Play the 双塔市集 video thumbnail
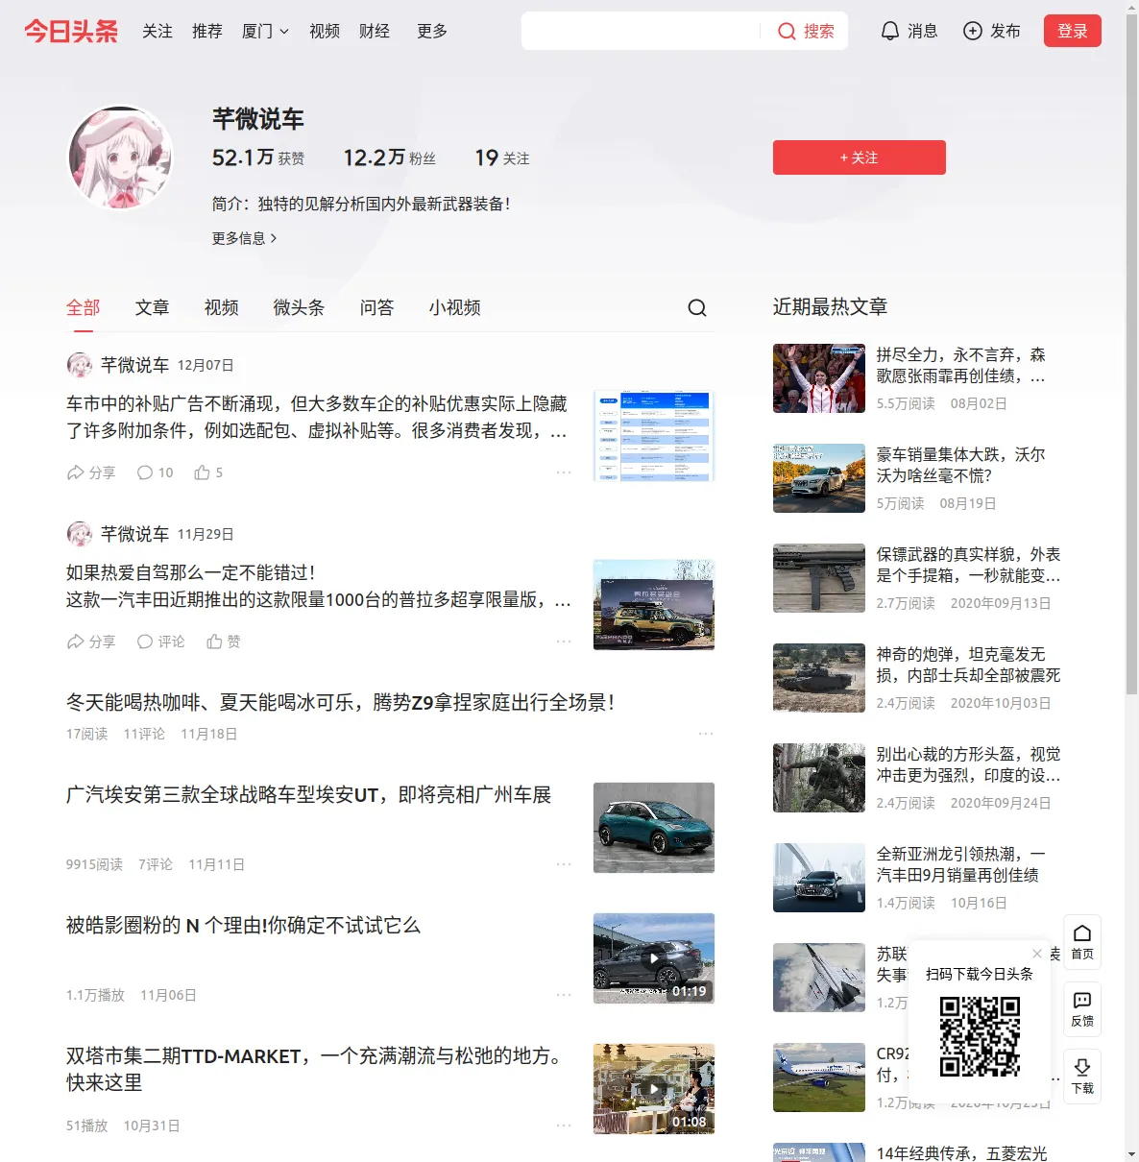The height and width of the screenshot is (1162, 1139). [654, 1089]
